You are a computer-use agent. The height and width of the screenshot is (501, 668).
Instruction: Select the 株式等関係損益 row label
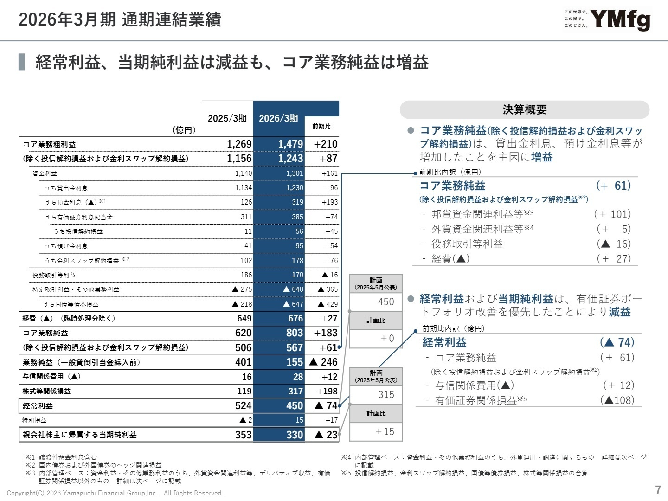[x=46, y=392]
